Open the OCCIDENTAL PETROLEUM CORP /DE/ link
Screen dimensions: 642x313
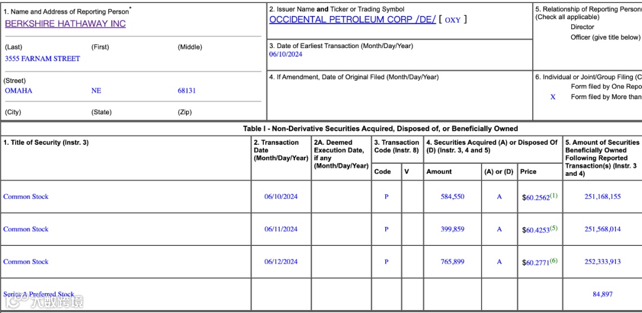pos(353,20)
